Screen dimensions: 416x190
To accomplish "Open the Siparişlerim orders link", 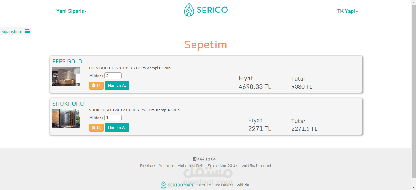I will coord(12,31).
